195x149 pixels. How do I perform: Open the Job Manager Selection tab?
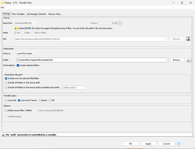36,14
